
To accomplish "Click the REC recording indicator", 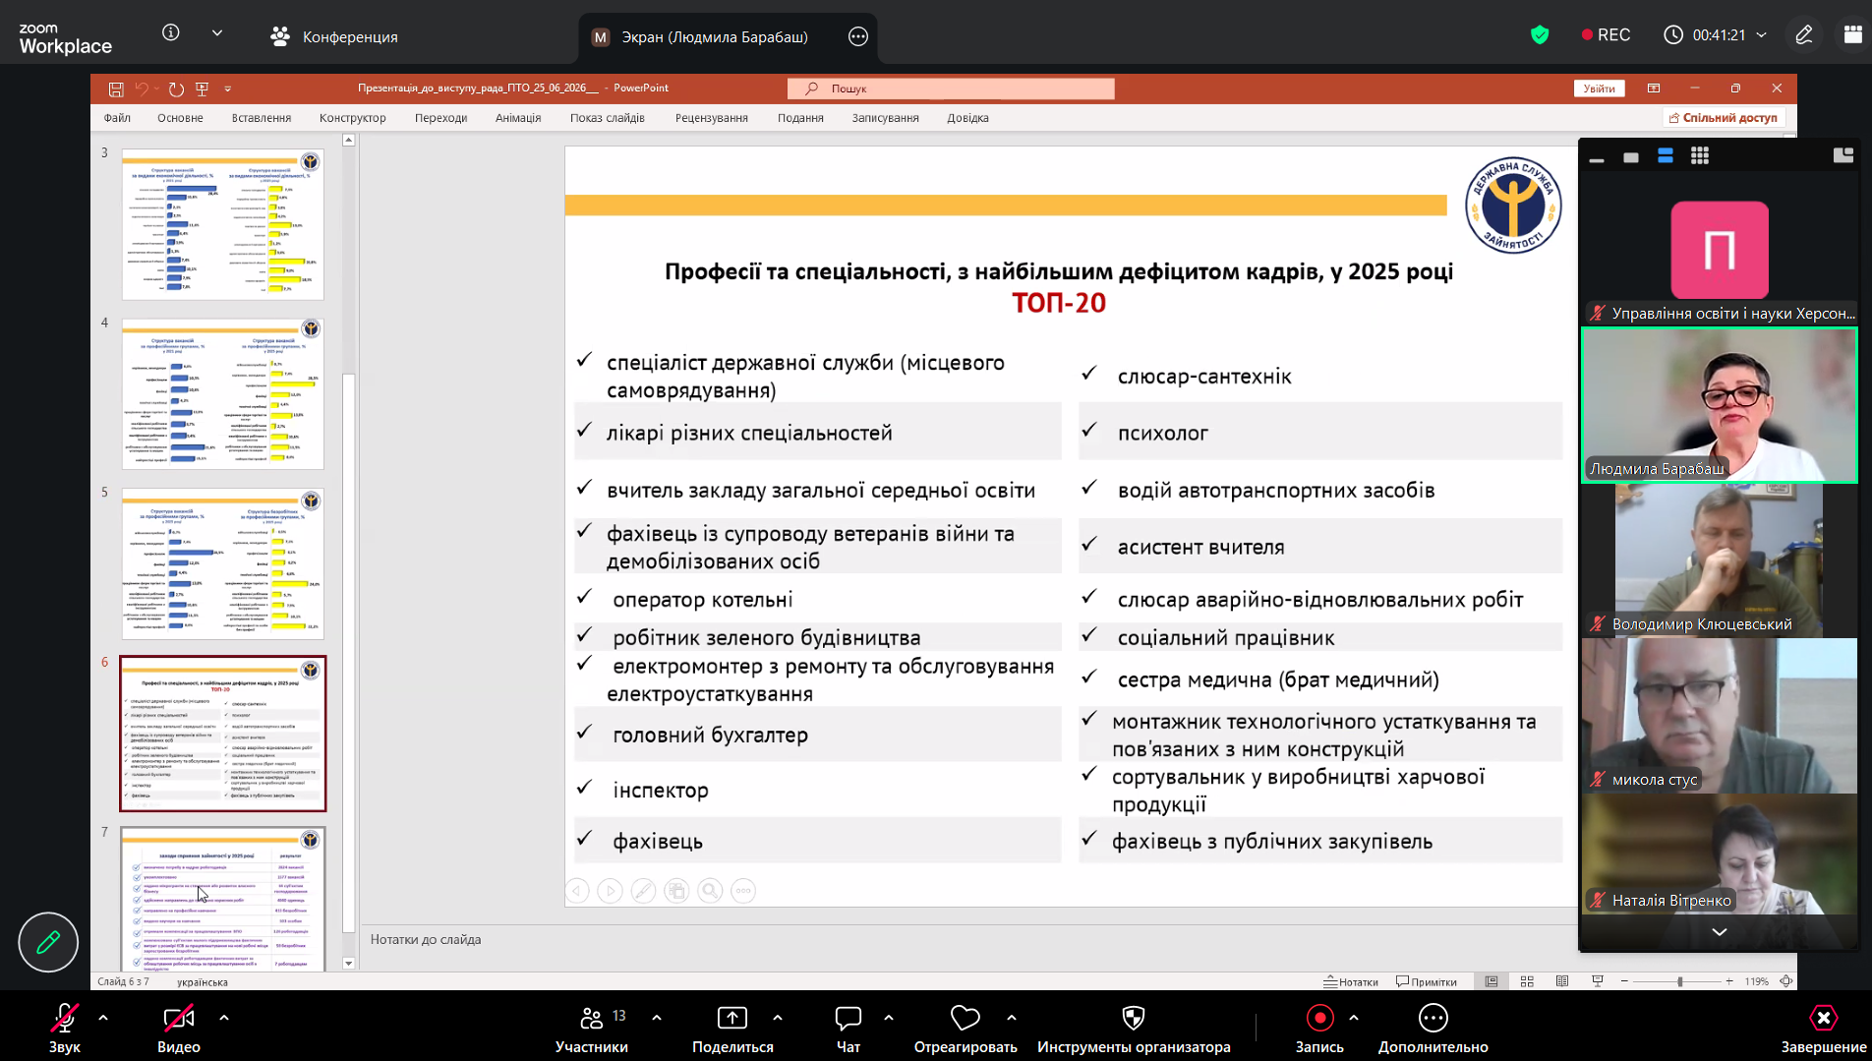I will point(1606,35).
